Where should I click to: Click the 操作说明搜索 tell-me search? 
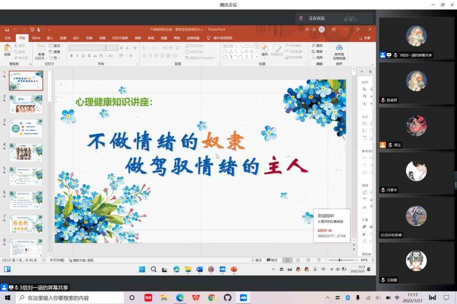click(220, 38)
